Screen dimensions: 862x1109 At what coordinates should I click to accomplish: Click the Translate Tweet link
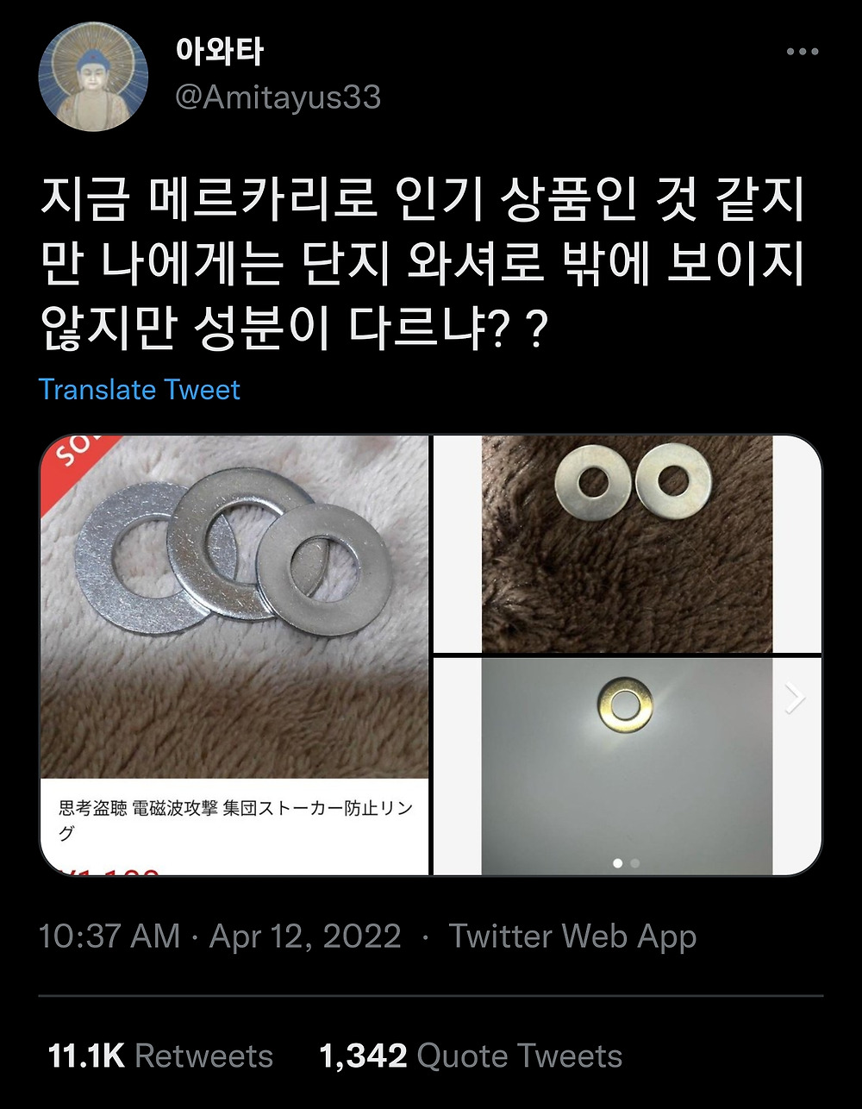[x=139, y=390]
